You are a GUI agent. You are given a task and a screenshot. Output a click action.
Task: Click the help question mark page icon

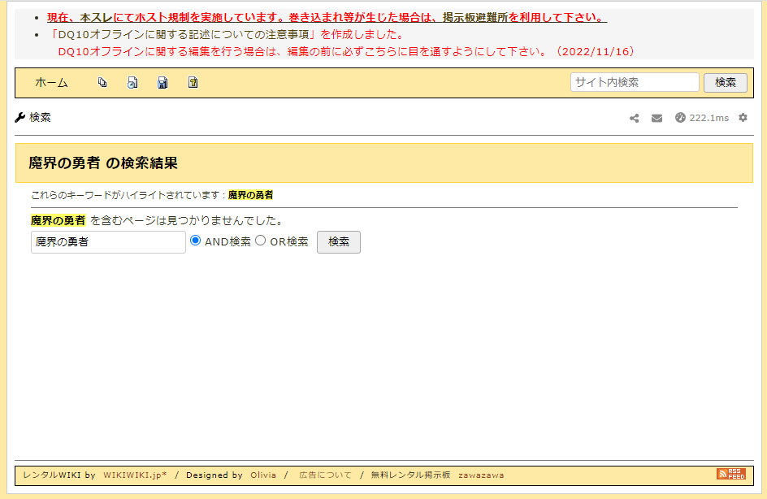coord(193,83)
